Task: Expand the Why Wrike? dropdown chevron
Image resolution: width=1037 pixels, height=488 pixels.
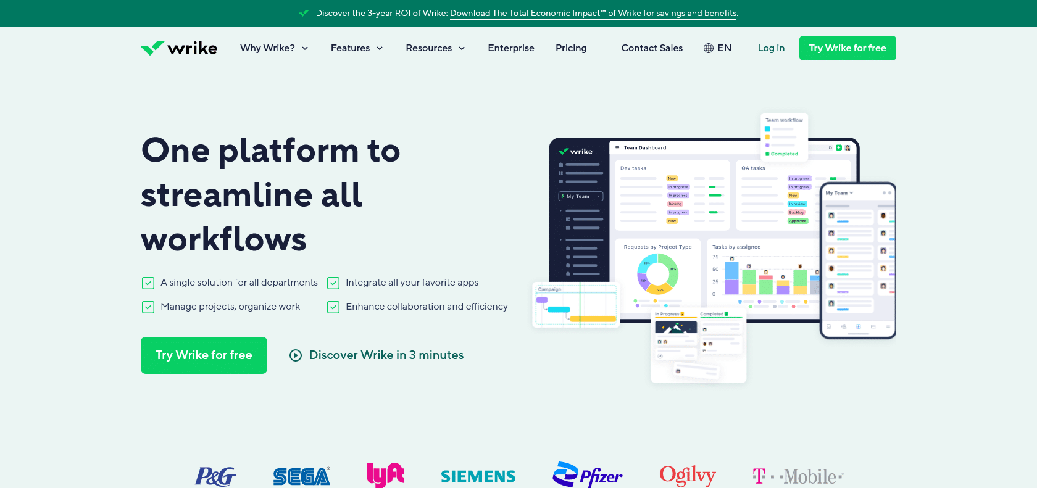Action: tap(305, 48)
